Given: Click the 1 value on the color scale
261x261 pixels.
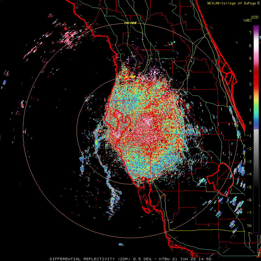Looking at the screenshot, I should pyautogui.click(x=250, y=110).
